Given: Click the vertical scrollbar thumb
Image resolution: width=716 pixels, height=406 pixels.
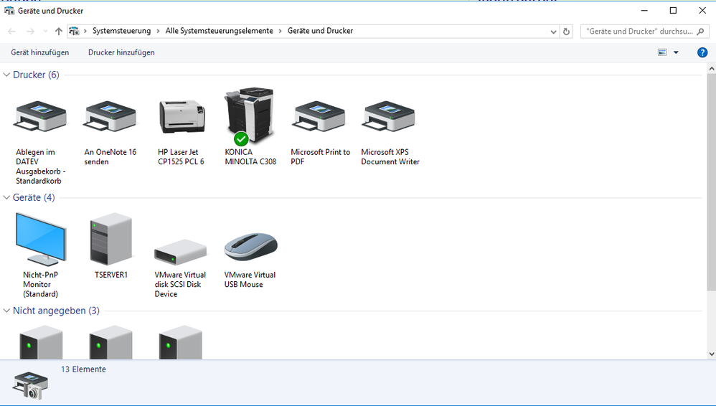Looking at the screenshot, I should coord(712,181).
